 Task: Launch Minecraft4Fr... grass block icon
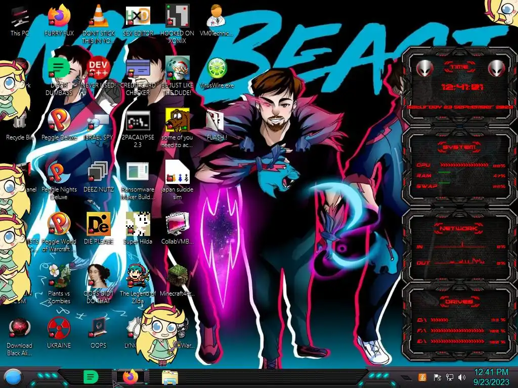click(x=178, y=276)
